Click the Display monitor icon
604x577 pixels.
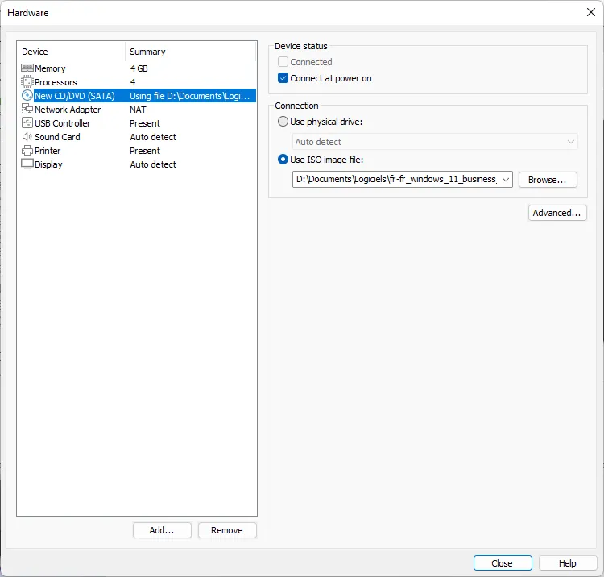click(x=27, y=164)
